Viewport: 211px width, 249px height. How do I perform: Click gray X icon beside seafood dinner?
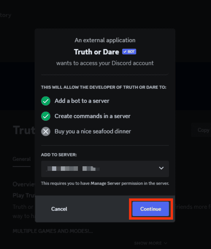[x=46, y=131]
